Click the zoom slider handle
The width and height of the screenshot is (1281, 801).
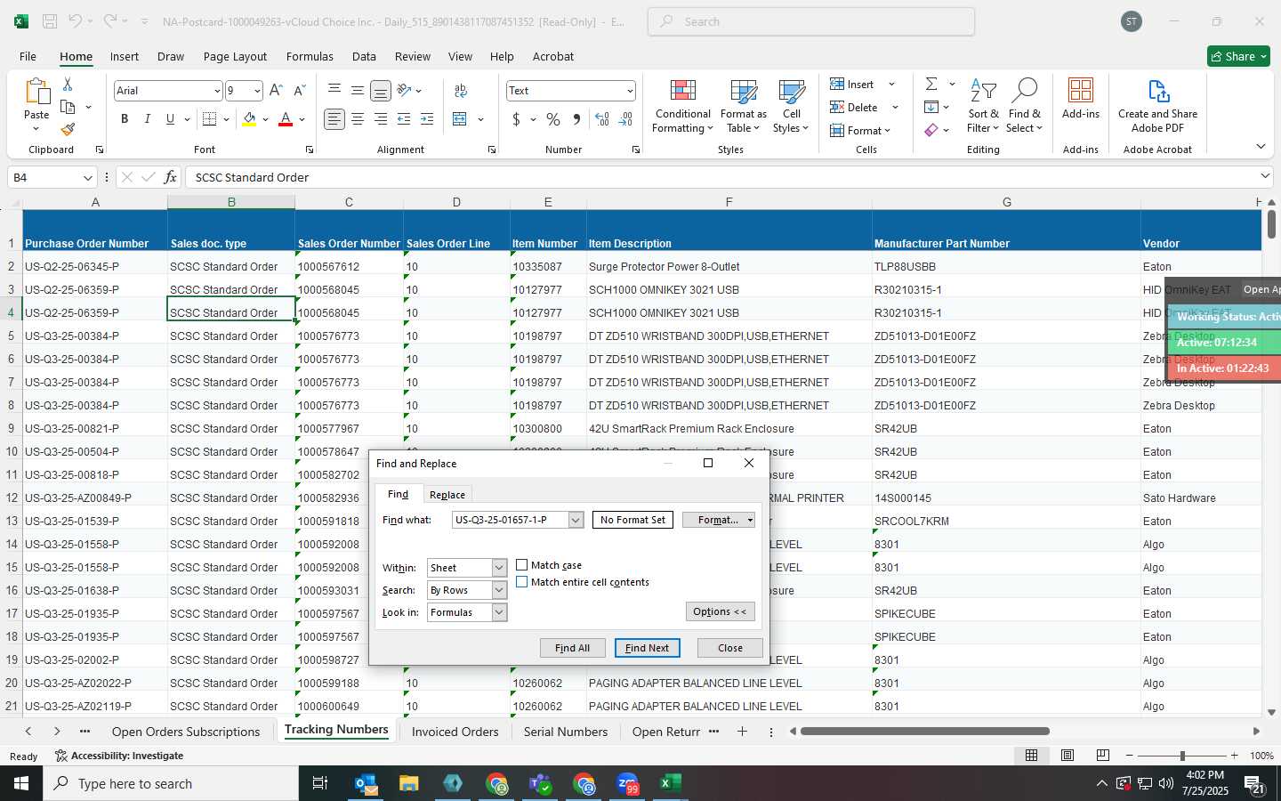[1182, 755]
